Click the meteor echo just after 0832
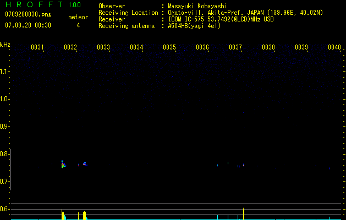 (x=85, y=164)
